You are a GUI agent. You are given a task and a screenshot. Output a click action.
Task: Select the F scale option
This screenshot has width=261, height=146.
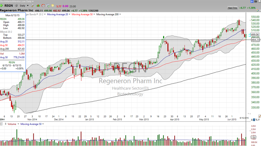pyautogui.click(x=259, y=120)
